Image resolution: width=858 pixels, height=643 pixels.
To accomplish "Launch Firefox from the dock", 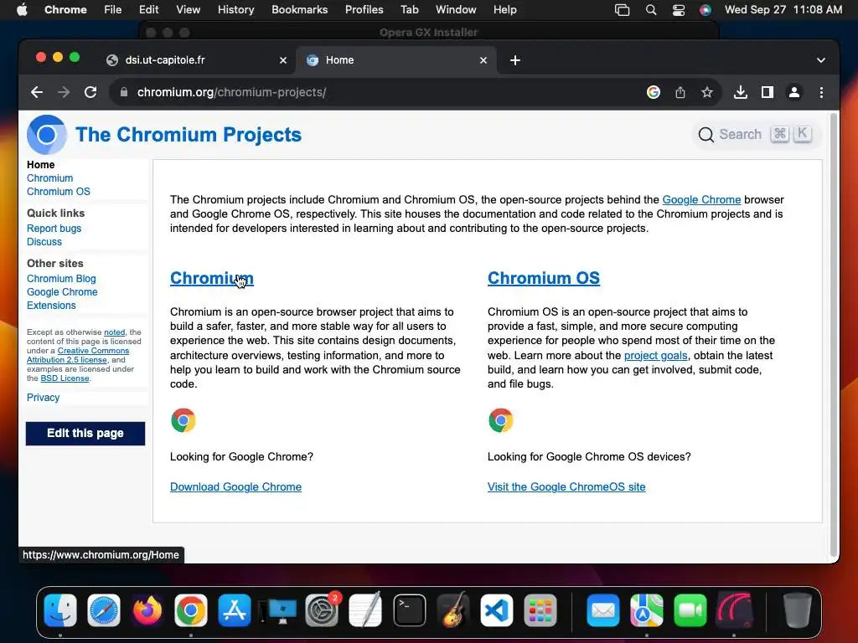I will click(x=147, y=610).
